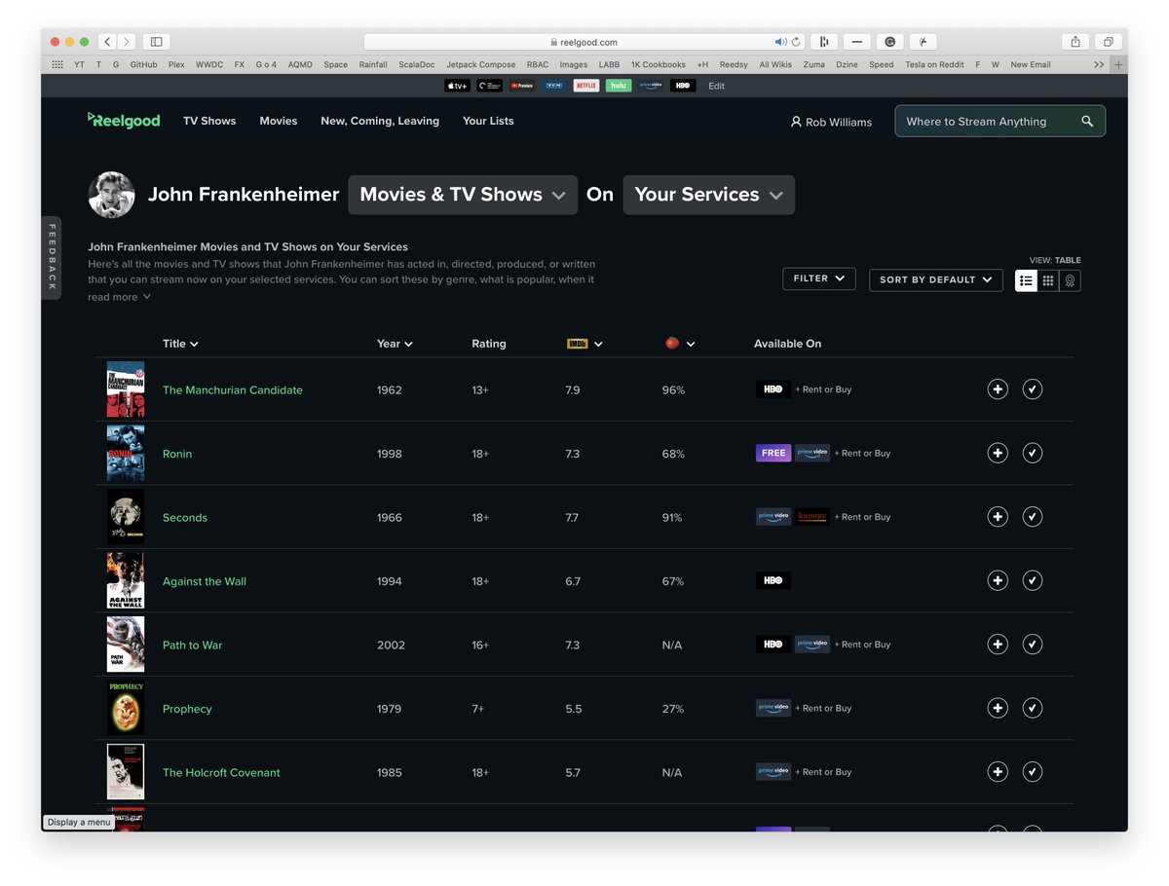Add Path to War to list
Viewport: 1169px width, 886px height.
pos(998,645)
